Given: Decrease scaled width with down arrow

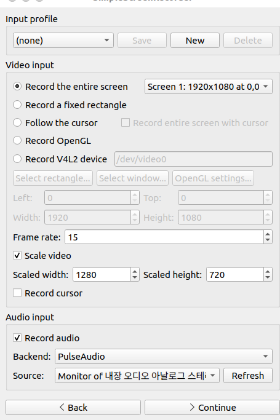Looking at the screenshot, I should click(x=135, y=278).
